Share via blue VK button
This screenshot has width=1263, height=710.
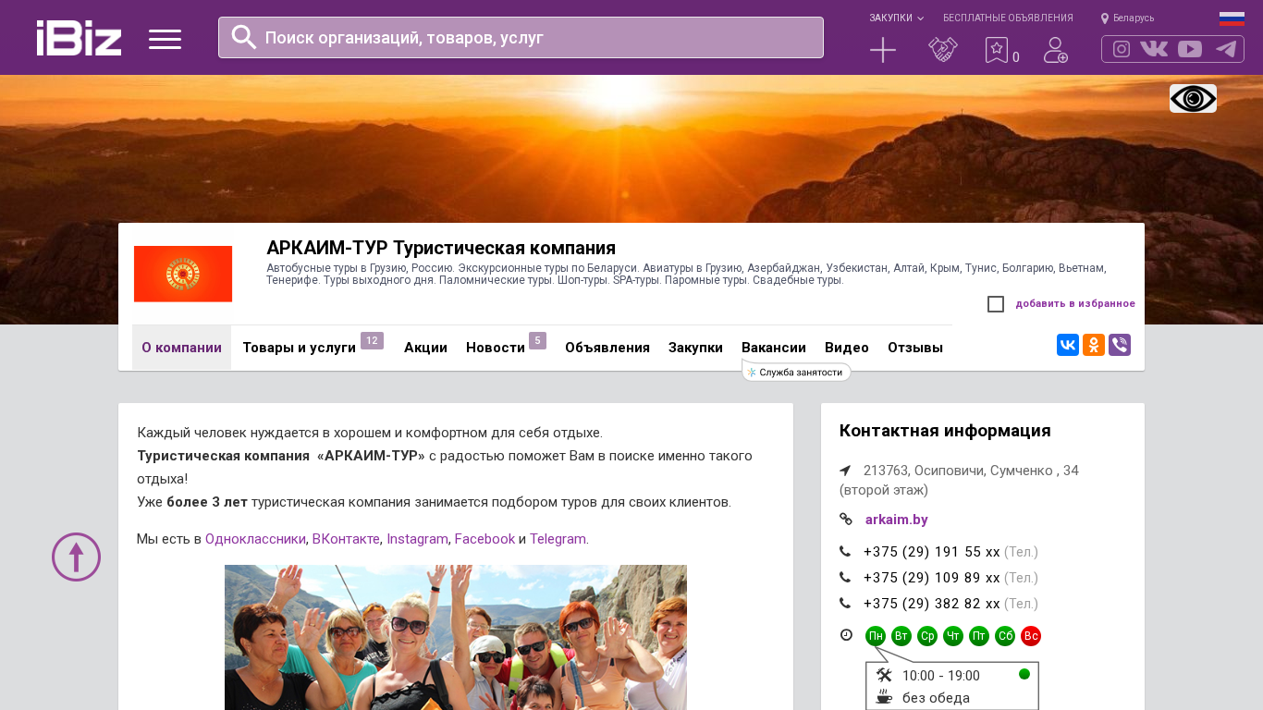1068,345
